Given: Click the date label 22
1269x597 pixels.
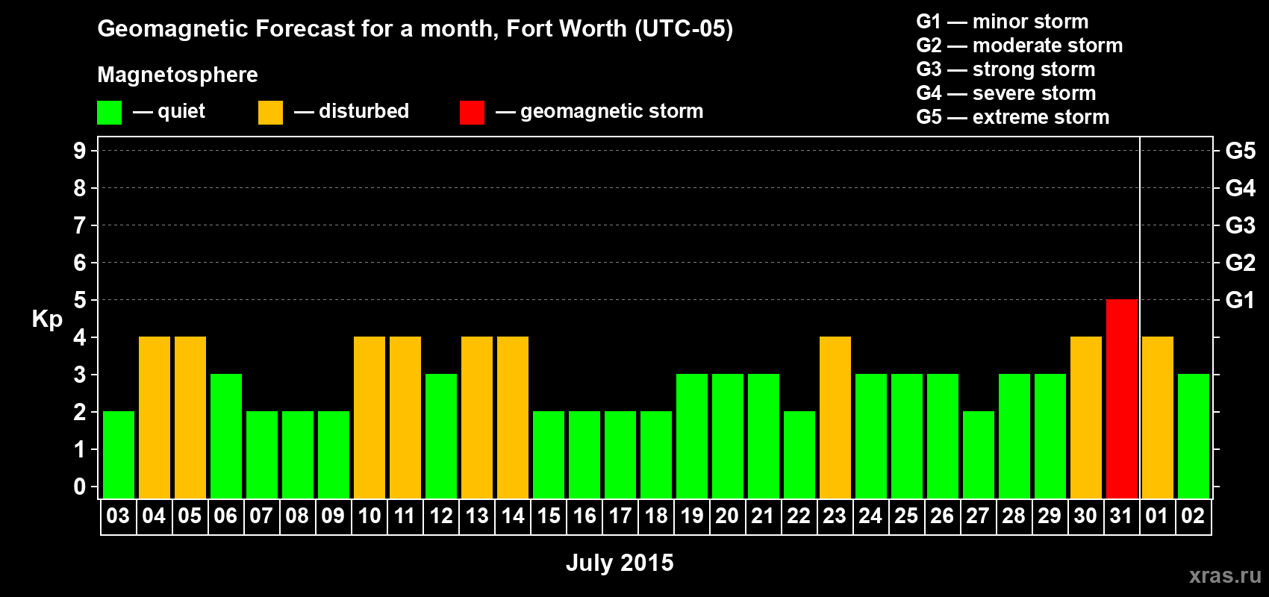Looking at the screenshot, I should [799, 516].
